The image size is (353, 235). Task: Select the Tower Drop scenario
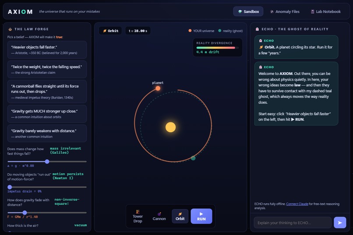pyautogui.click(x=138, y=216)
